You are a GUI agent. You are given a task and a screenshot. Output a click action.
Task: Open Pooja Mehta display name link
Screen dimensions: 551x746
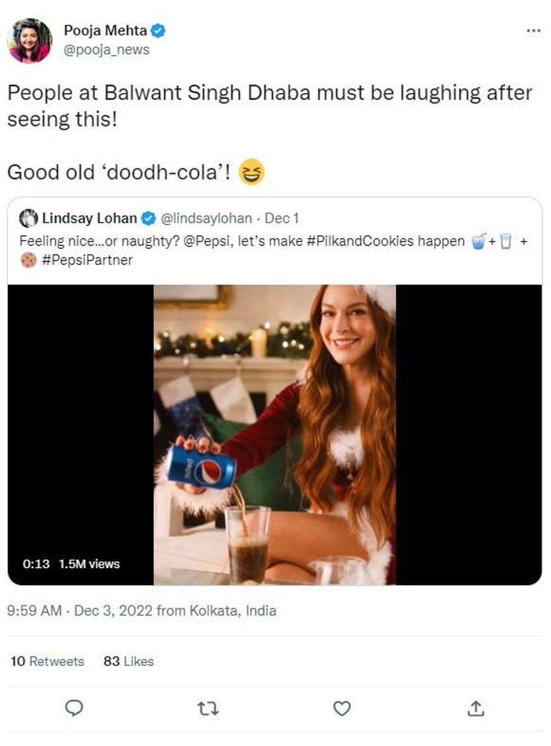click(105, 30)
